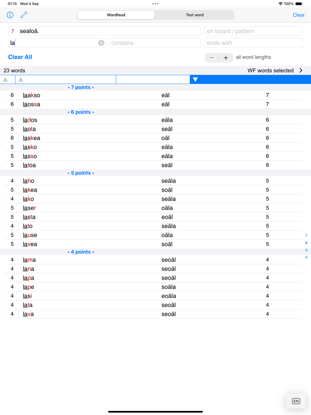Select the word 'lama'
Viewport: 311px width, 415px height.
(x=29, y=260)
